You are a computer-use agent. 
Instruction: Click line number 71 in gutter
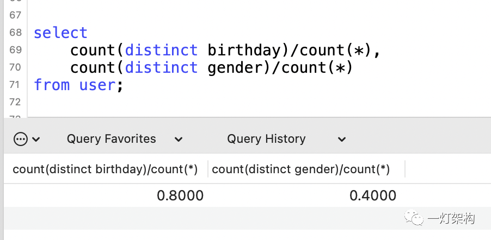(x=15, y=85)
